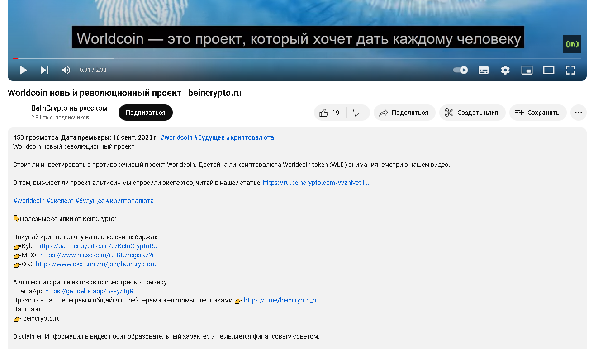The height and width of the screenshot is (349, 589).
Task: Click the Disclaimer line text
Action: pyautogui.click(x=166, y=336)
